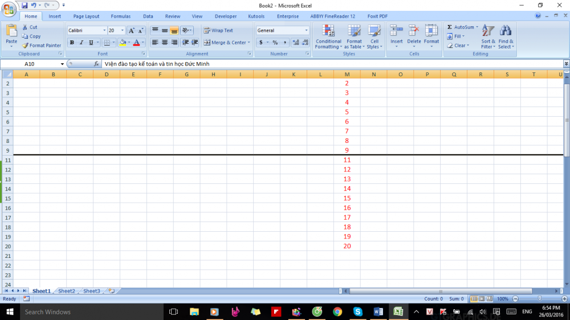Switch to Page Break Preview
The width and height of the screenshot is (570, 320).
click(489, 298)
